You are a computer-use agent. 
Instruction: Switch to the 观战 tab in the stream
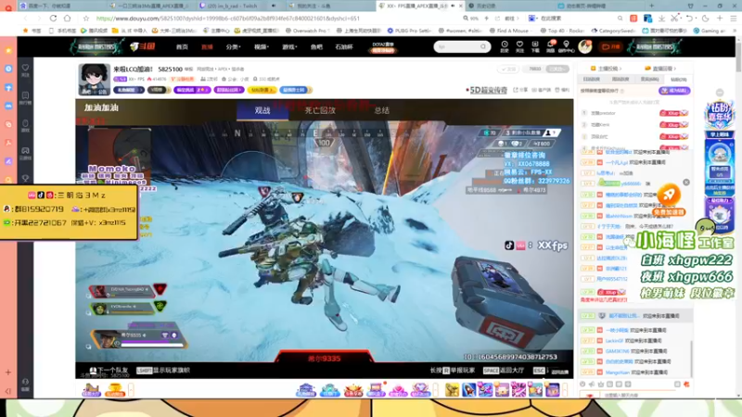pyautogui.click(x=262, y=110)
